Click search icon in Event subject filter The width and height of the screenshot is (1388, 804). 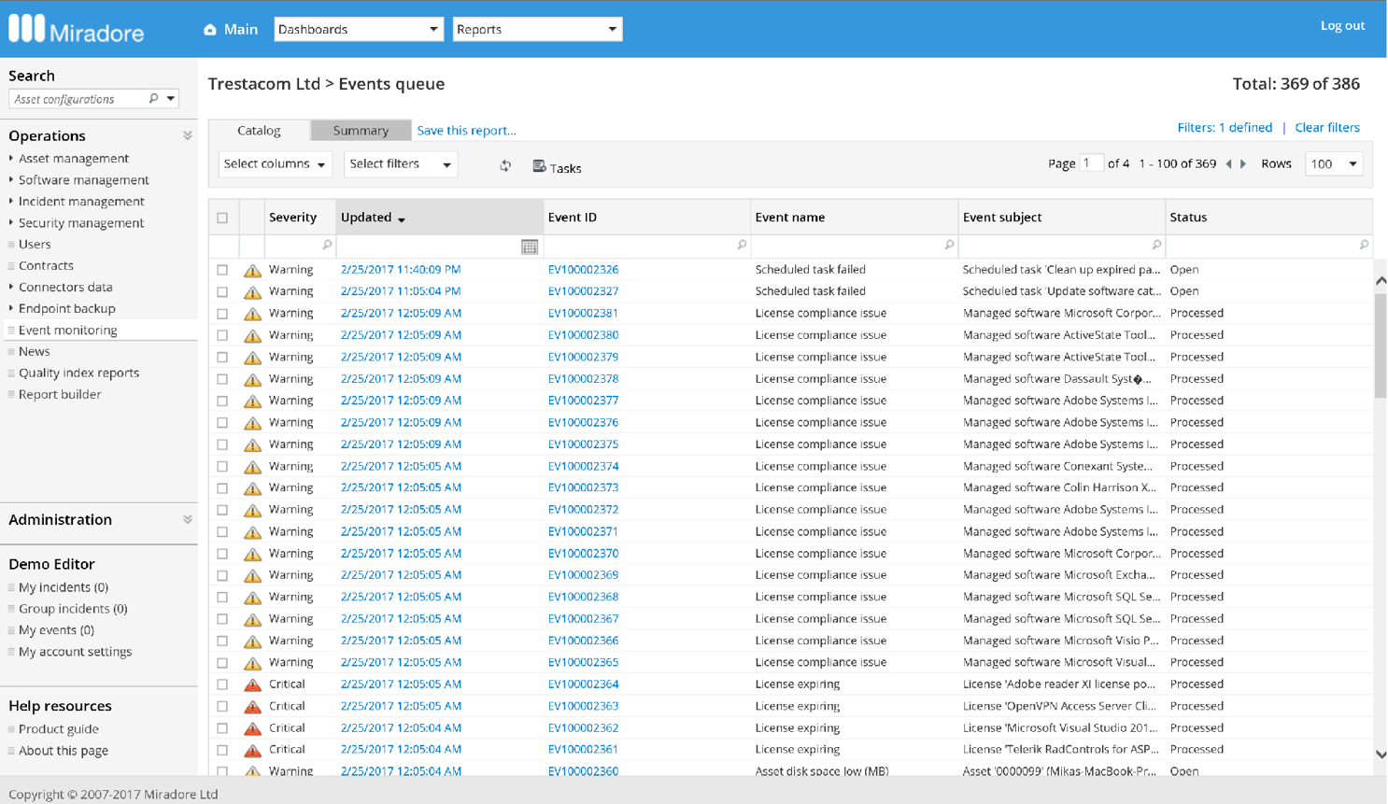tap(1156, 245)
